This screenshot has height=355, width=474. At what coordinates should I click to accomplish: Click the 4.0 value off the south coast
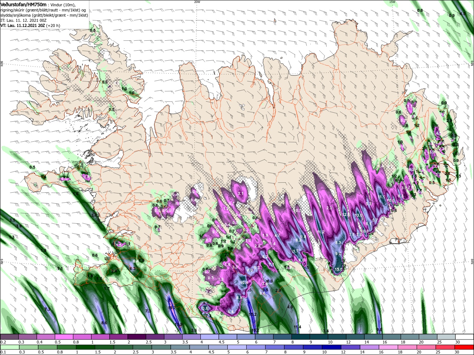[x=290, y=307]
